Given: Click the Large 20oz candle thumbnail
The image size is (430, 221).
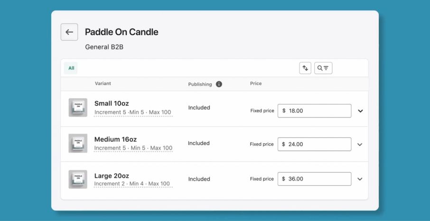Looking at the screenshot, I should point(78,179).
